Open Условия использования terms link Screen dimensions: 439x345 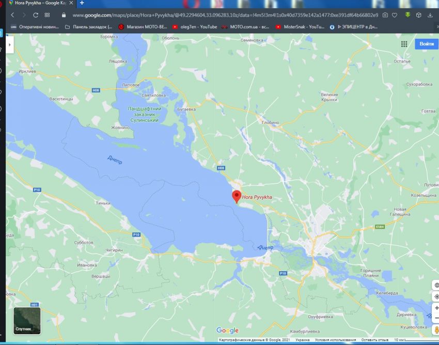tap(335, 340)
